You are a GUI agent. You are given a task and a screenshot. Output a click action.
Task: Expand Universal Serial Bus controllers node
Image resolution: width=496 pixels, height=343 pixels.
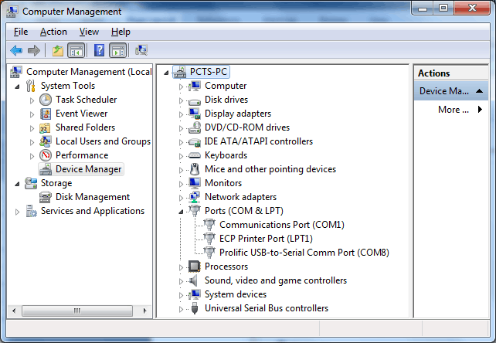[181, 309]
